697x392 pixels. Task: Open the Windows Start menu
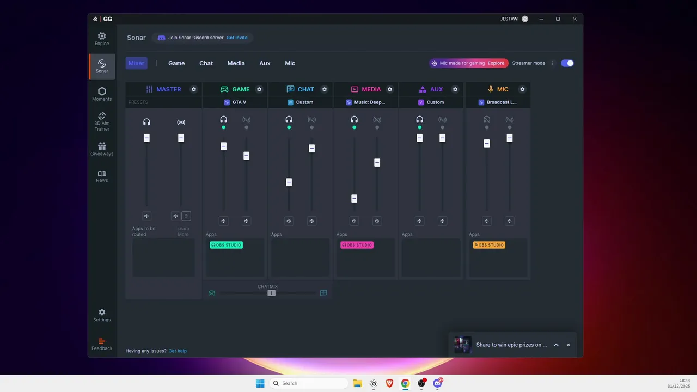[260, 383]
